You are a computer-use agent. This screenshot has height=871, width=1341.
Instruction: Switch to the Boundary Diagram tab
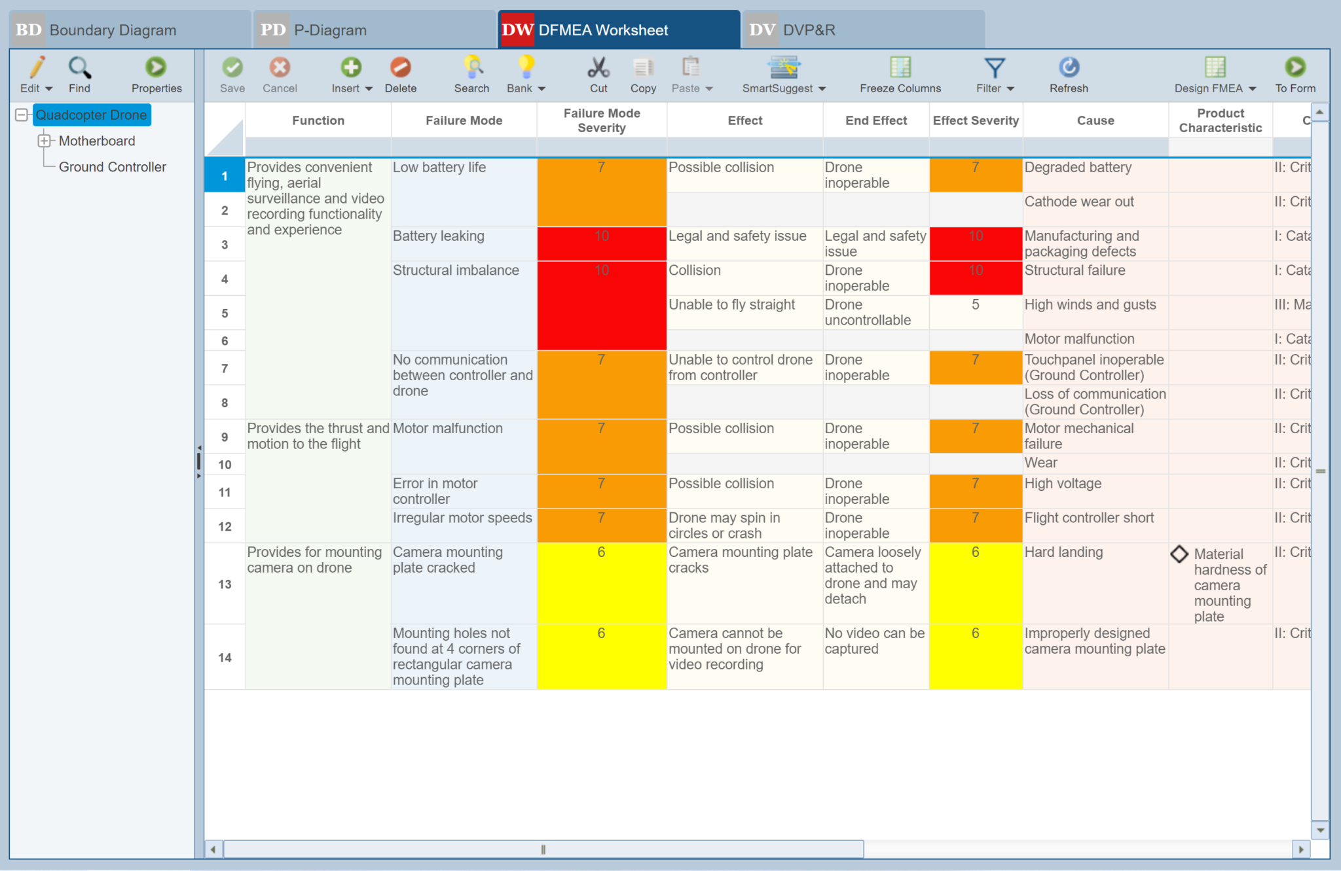pos(113,29)
